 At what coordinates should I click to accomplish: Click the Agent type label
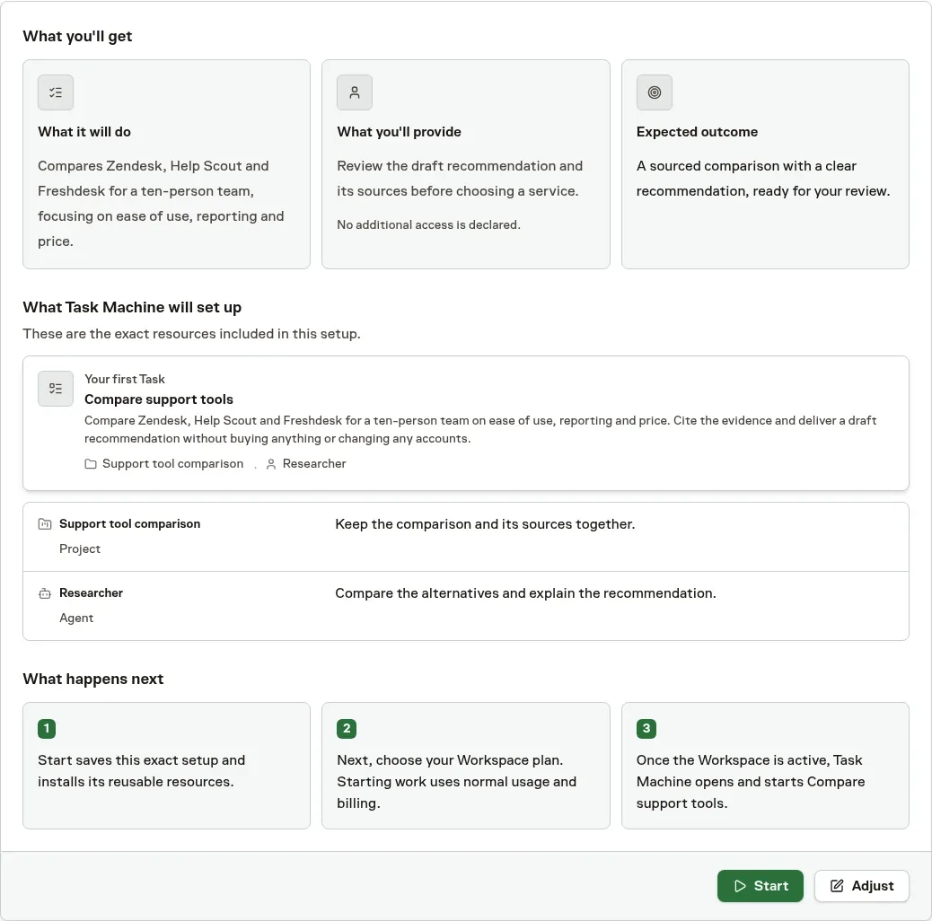pyautogui.click(x=76, y=618)
